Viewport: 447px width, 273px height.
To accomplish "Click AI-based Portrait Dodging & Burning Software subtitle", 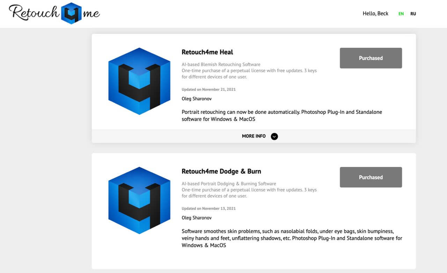I will [x=229, y=184].
